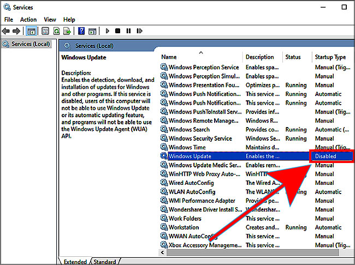Toggle Show/Hide Action Pane icon

coord(92,31)
